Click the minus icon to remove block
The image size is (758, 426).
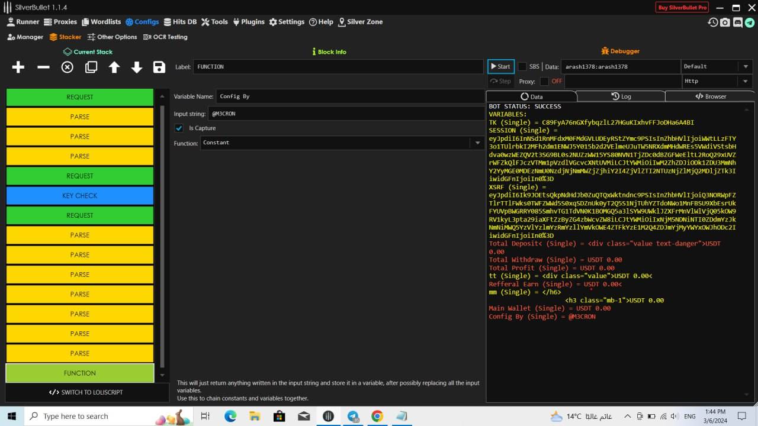pos(43,67)
